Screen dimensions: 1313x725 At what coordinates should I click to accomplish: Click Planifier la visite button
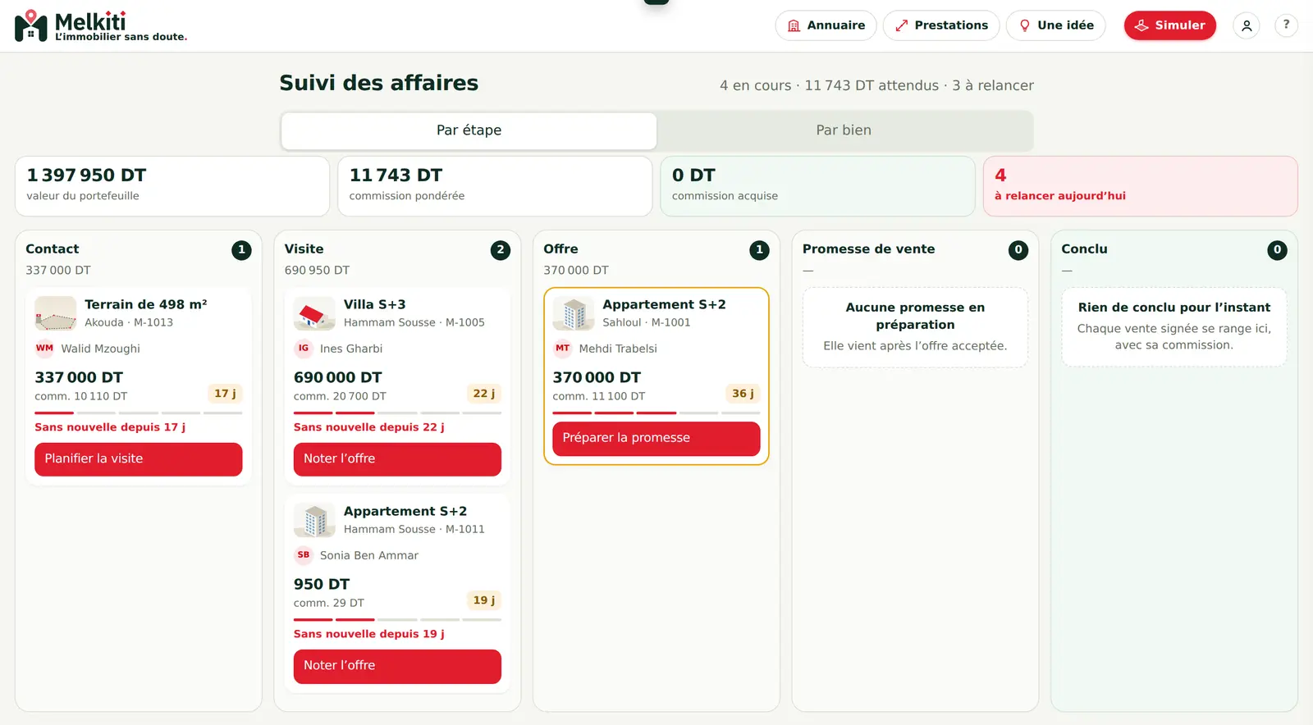(139, 459)
